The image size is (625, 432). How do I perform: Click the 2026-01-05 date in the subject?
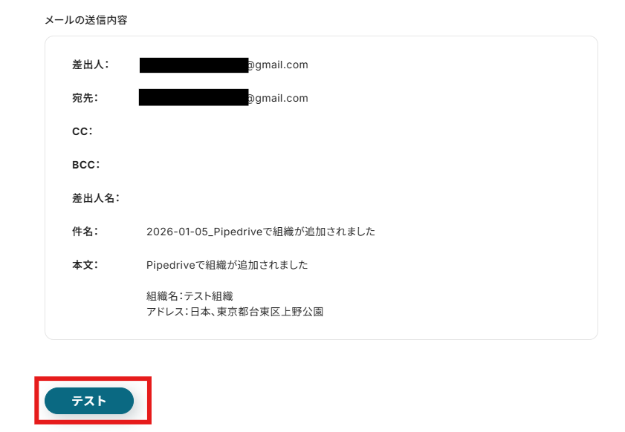[178, 232]
